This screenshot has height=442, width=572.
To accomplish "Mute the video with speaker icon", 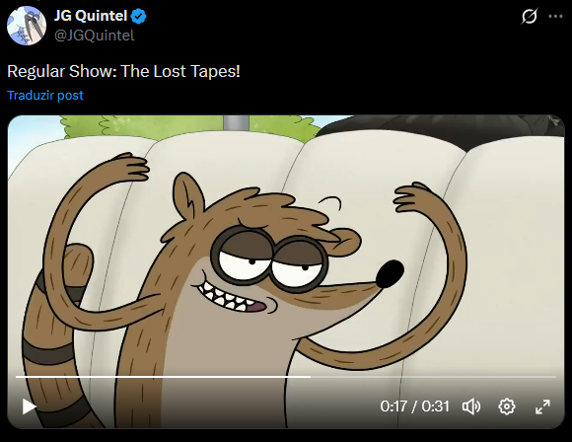I will coord(471,406).
